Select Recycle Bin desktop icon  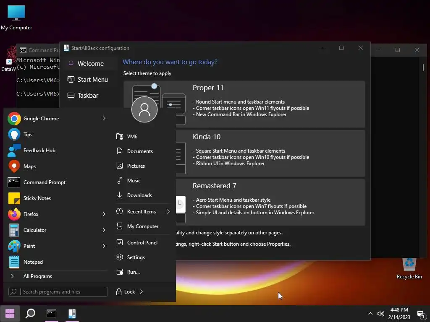pyautogui.click(x=409, y=268)
